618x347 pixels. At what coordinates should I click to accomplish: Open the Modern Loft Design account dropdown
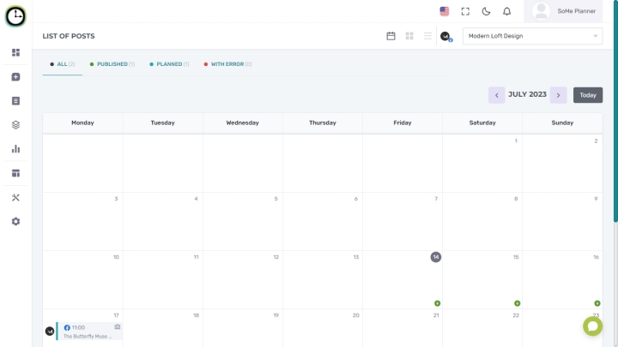click(x=532, y=36)
